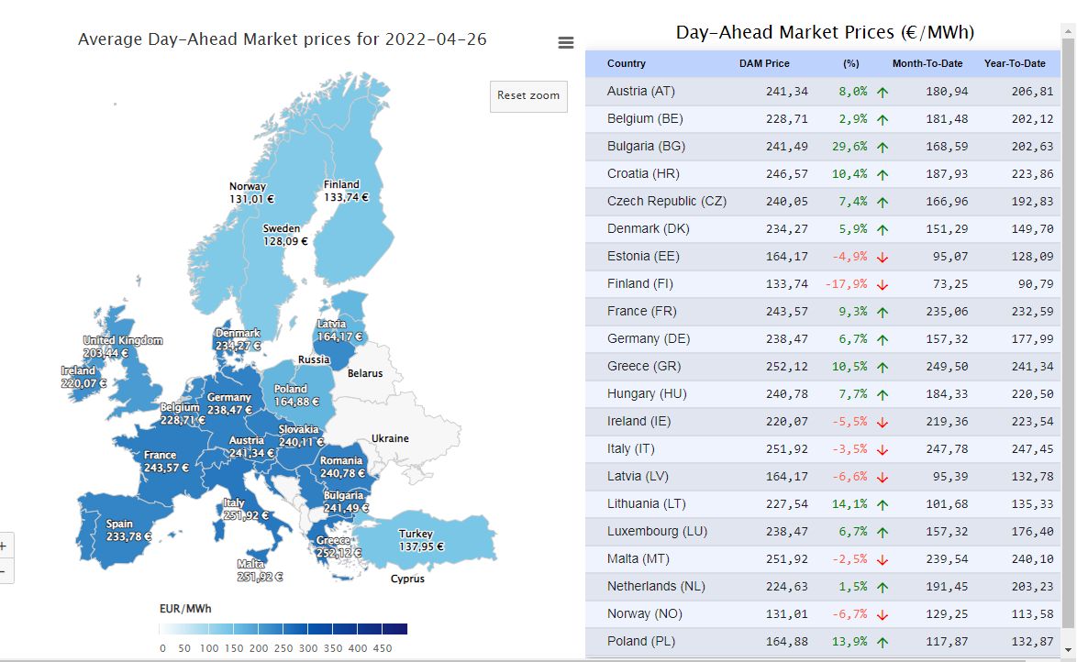Click the green up arrow for Austria
The image size is (1077, 662).
coord(883,92)
